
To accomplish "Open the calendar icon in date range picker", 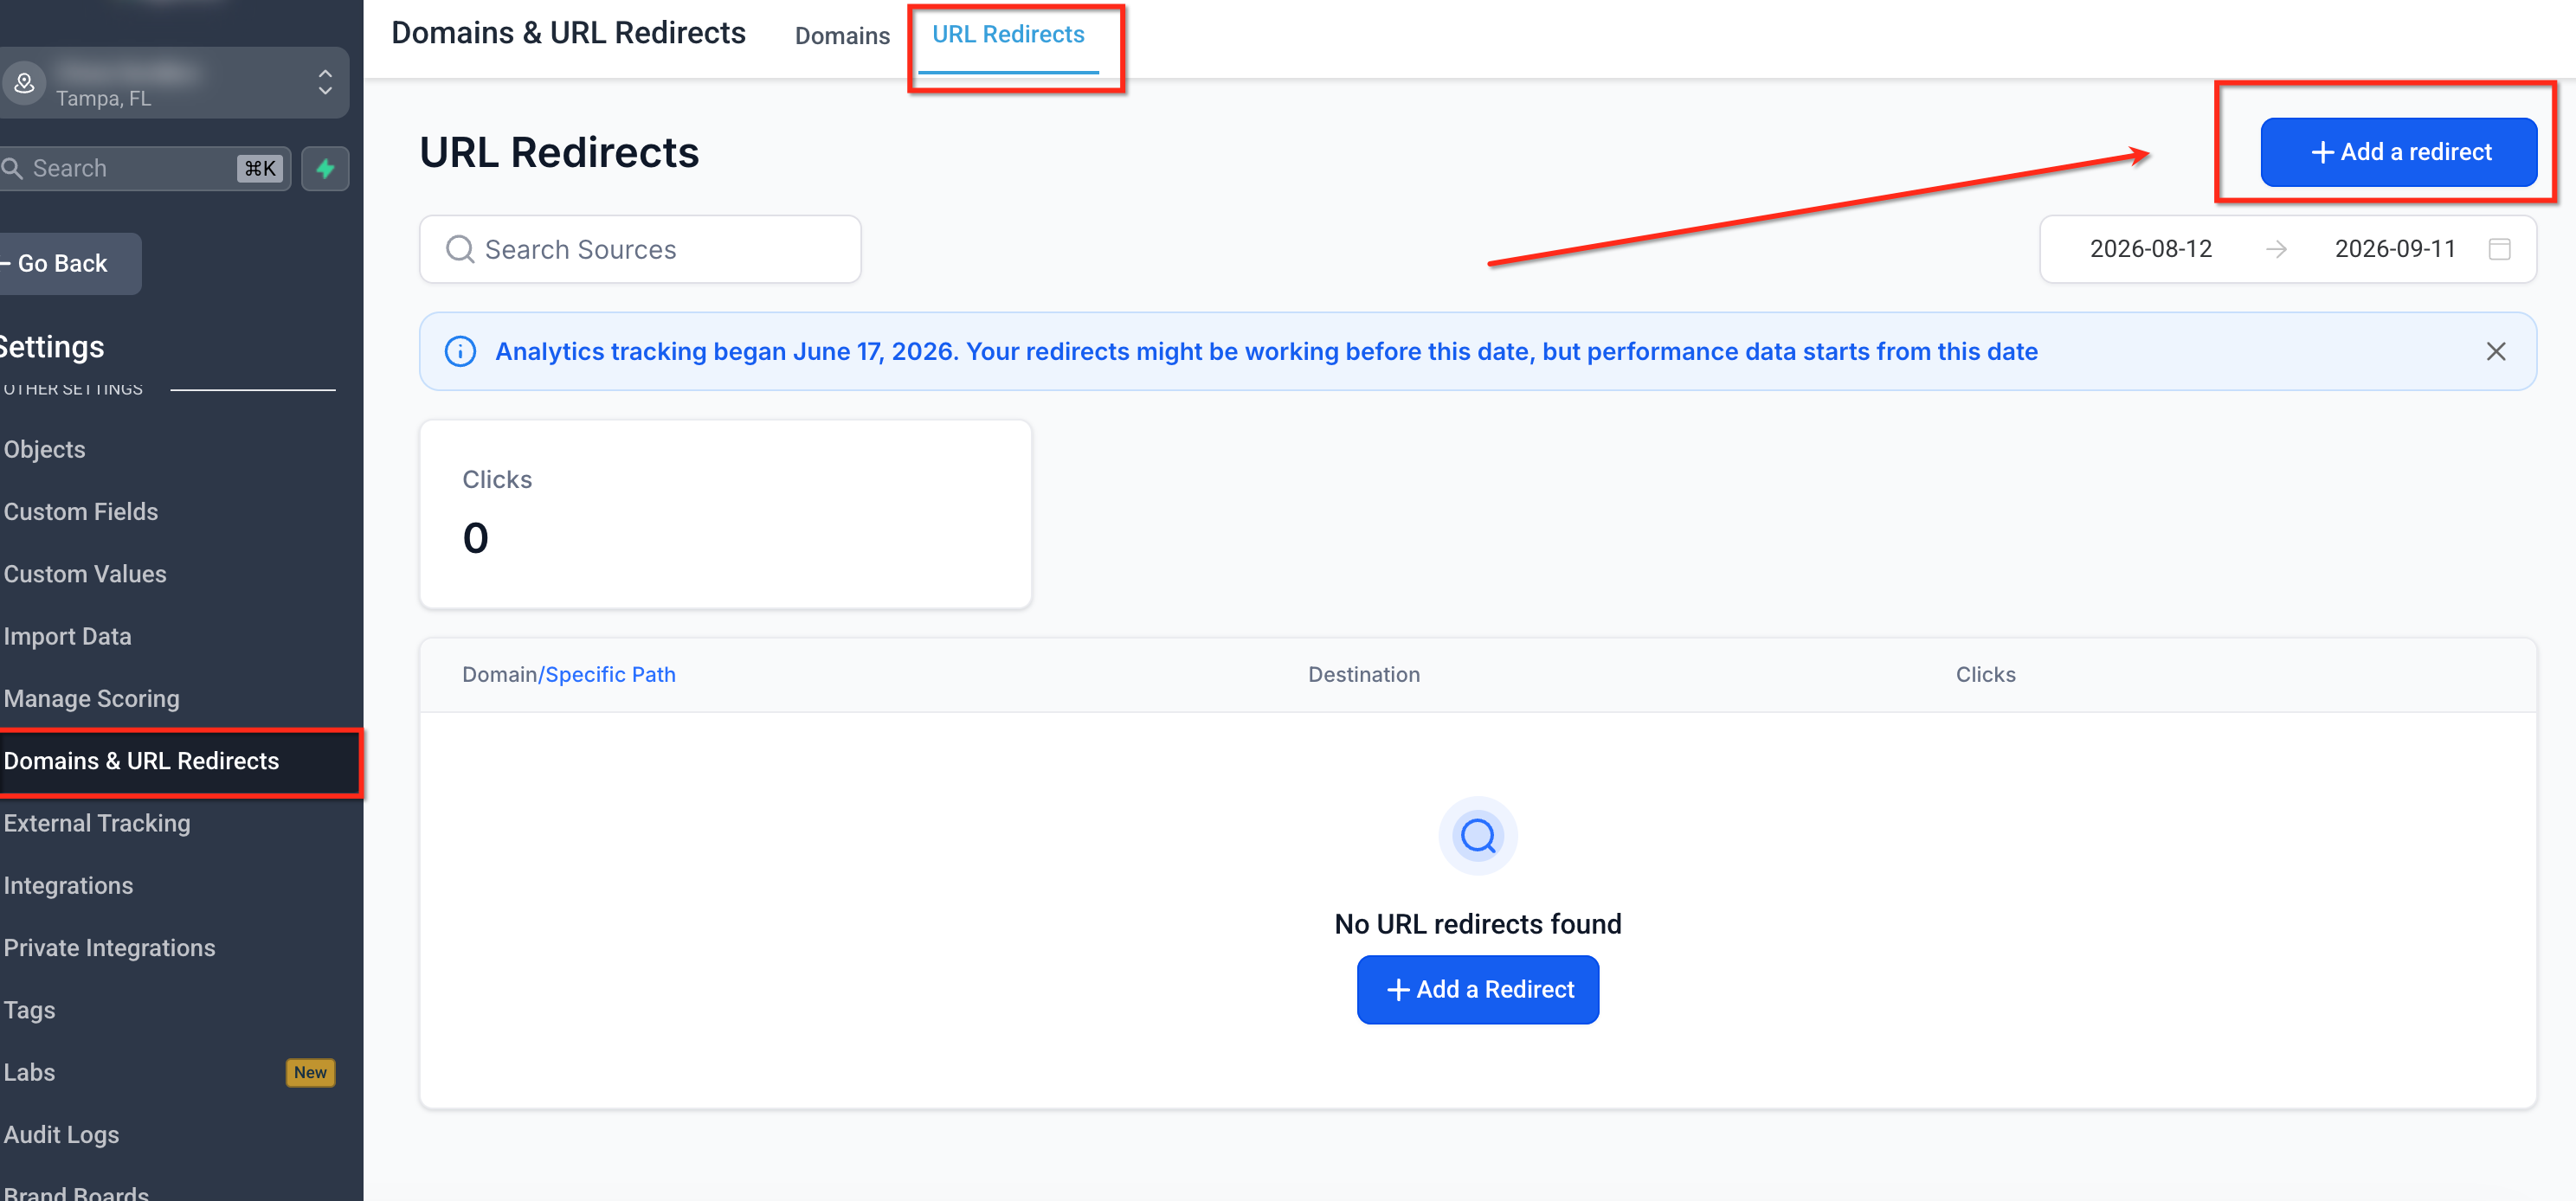I will [2499, 249].
